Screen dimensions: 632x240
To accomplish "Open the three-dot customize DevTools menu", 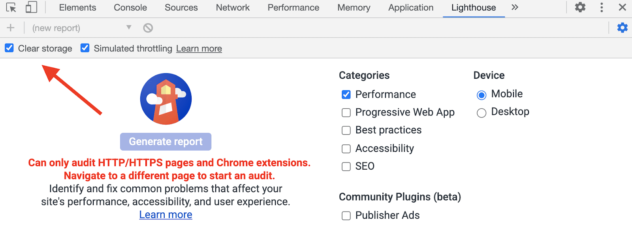I will [602, 8].
